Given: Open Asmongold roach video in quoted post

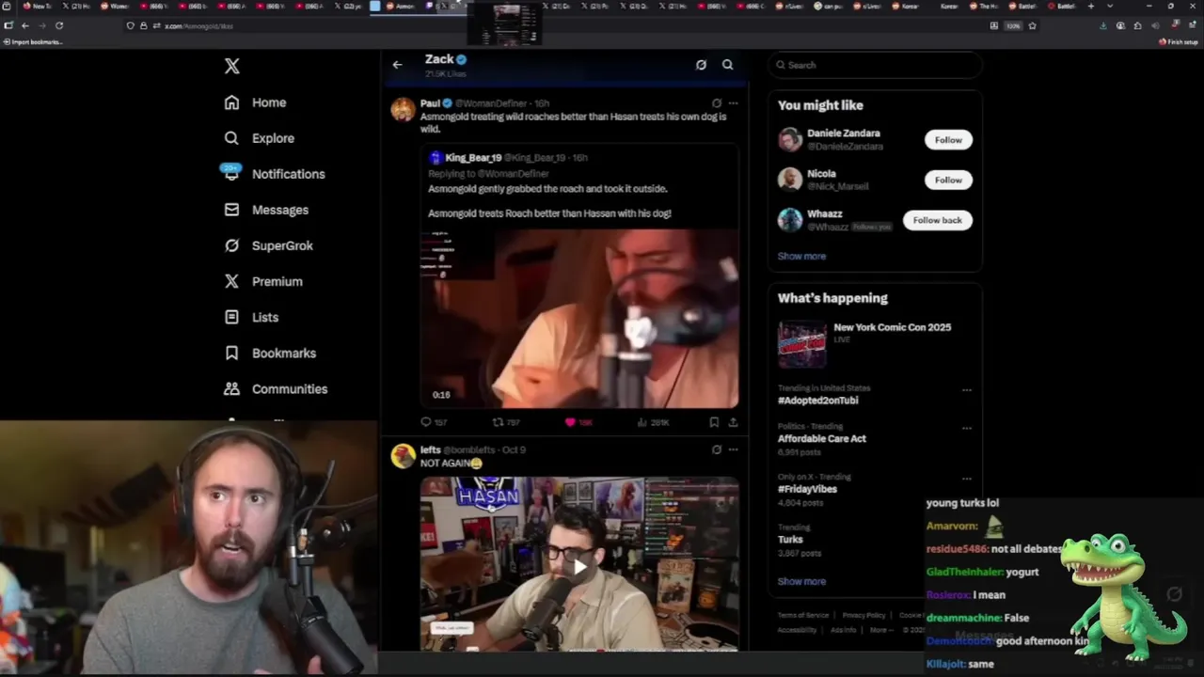Looking at the screenshot, I should coord(579,319).
